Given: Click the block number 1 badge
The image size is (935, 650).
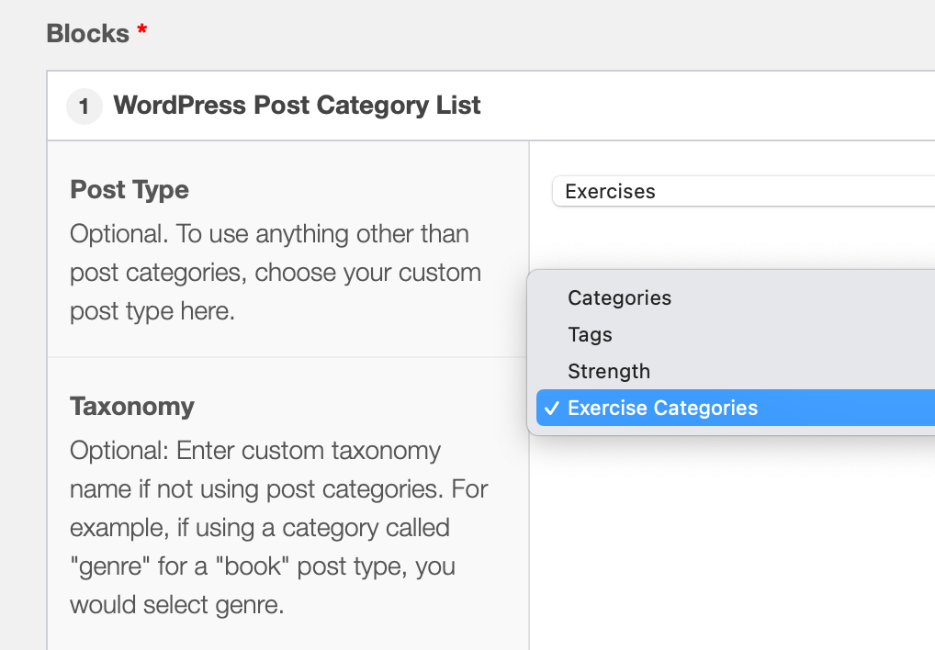Looking at the screenshot, I should pyautogui.click(x=84, y=106).
